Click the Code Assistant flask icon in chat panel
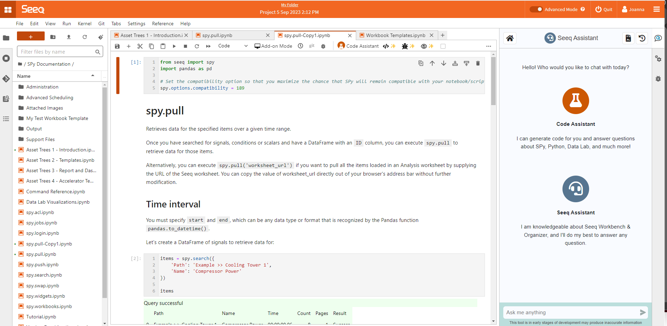 [575, 101]
